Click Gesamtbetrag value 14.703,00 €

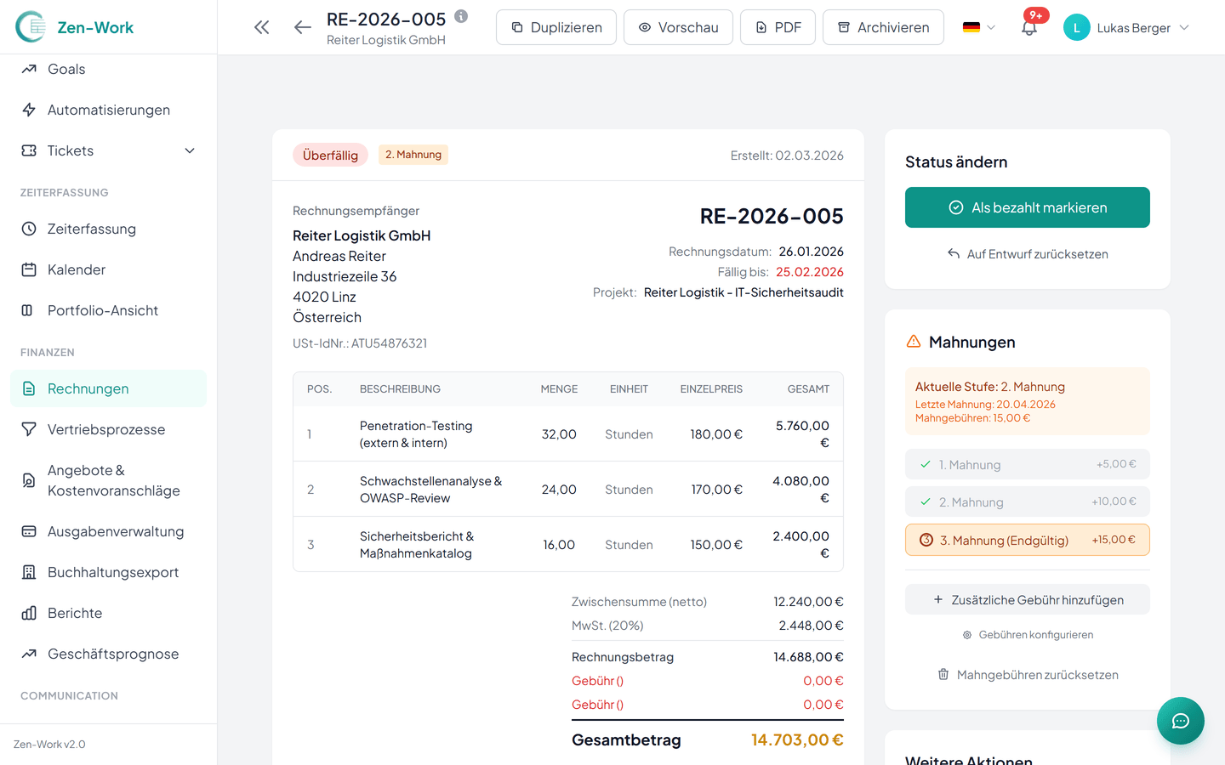[x=797, y=739]
